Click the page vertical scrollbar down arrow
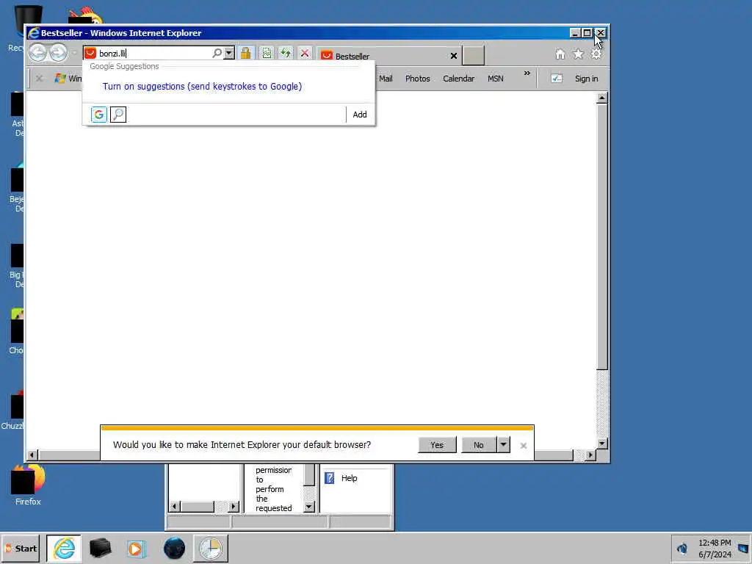The width and height of the screenshot is (752, 564). pos(602,444)
